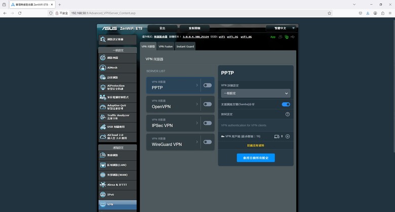The image size is (395, 212).
Task: Click the users status icon in header
Action: pyautogui.click(x=280, y=37)
